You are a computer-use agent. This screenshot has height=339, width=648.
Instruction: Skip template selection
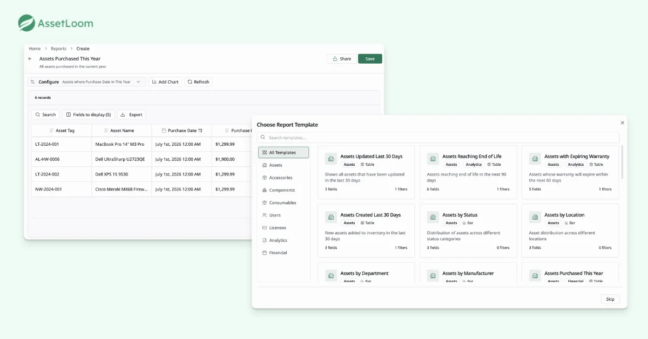point(610,299)
